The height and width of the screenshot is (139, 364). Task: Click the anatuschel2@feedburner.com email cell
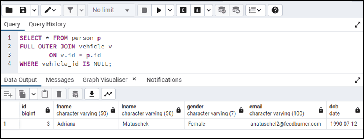287,124
